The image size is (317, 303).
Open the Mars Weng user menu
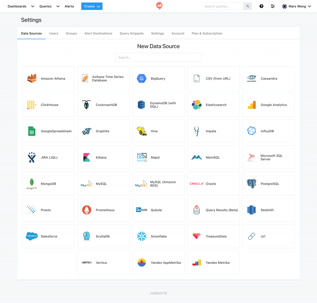click(296, 6)
